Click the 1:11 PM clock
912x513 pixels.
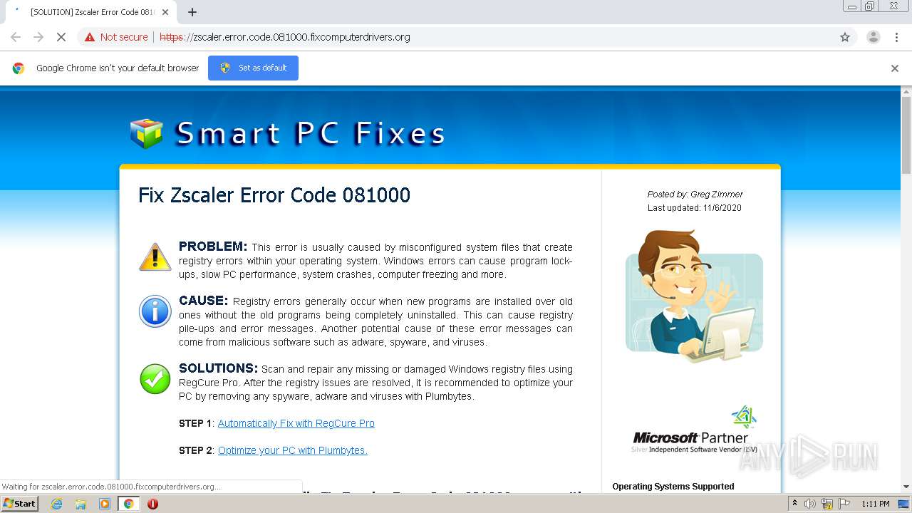tap(876, 504)
